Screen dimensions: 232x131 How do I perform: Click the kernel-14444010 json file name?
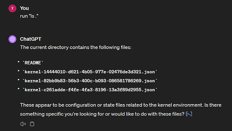coord(90,72)
